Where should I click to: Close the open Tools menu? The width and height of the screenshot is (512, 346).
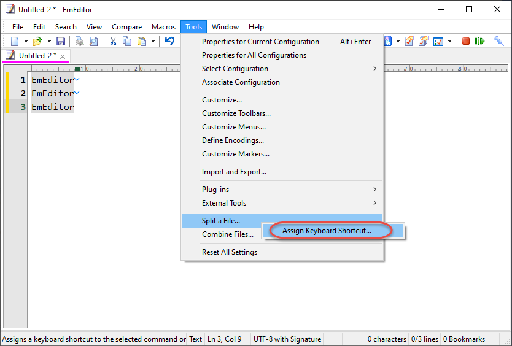193,27
